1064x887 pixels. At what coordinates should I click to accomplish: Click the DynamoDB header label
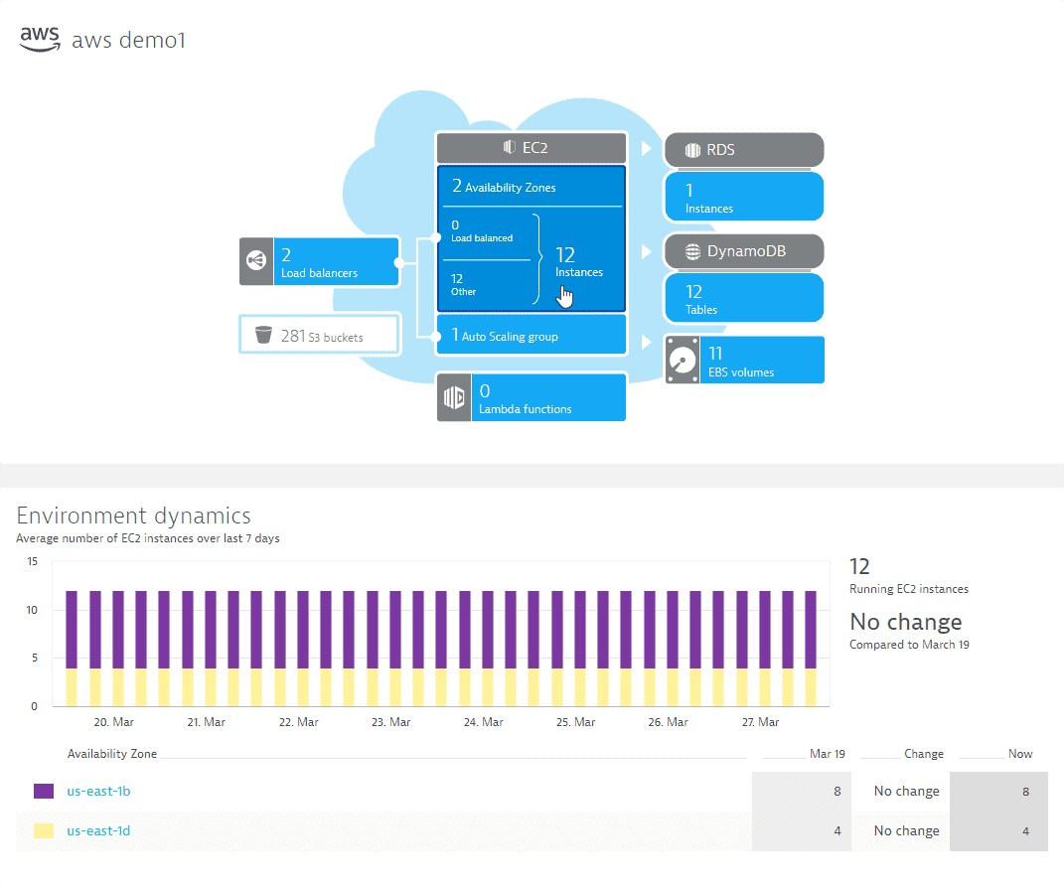point(746,251)
